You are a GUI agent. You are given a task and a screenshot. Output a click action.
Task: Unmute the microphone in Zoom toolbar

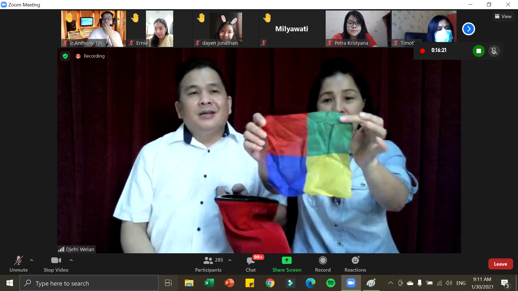pyautogui.click(x=19, y=264)
